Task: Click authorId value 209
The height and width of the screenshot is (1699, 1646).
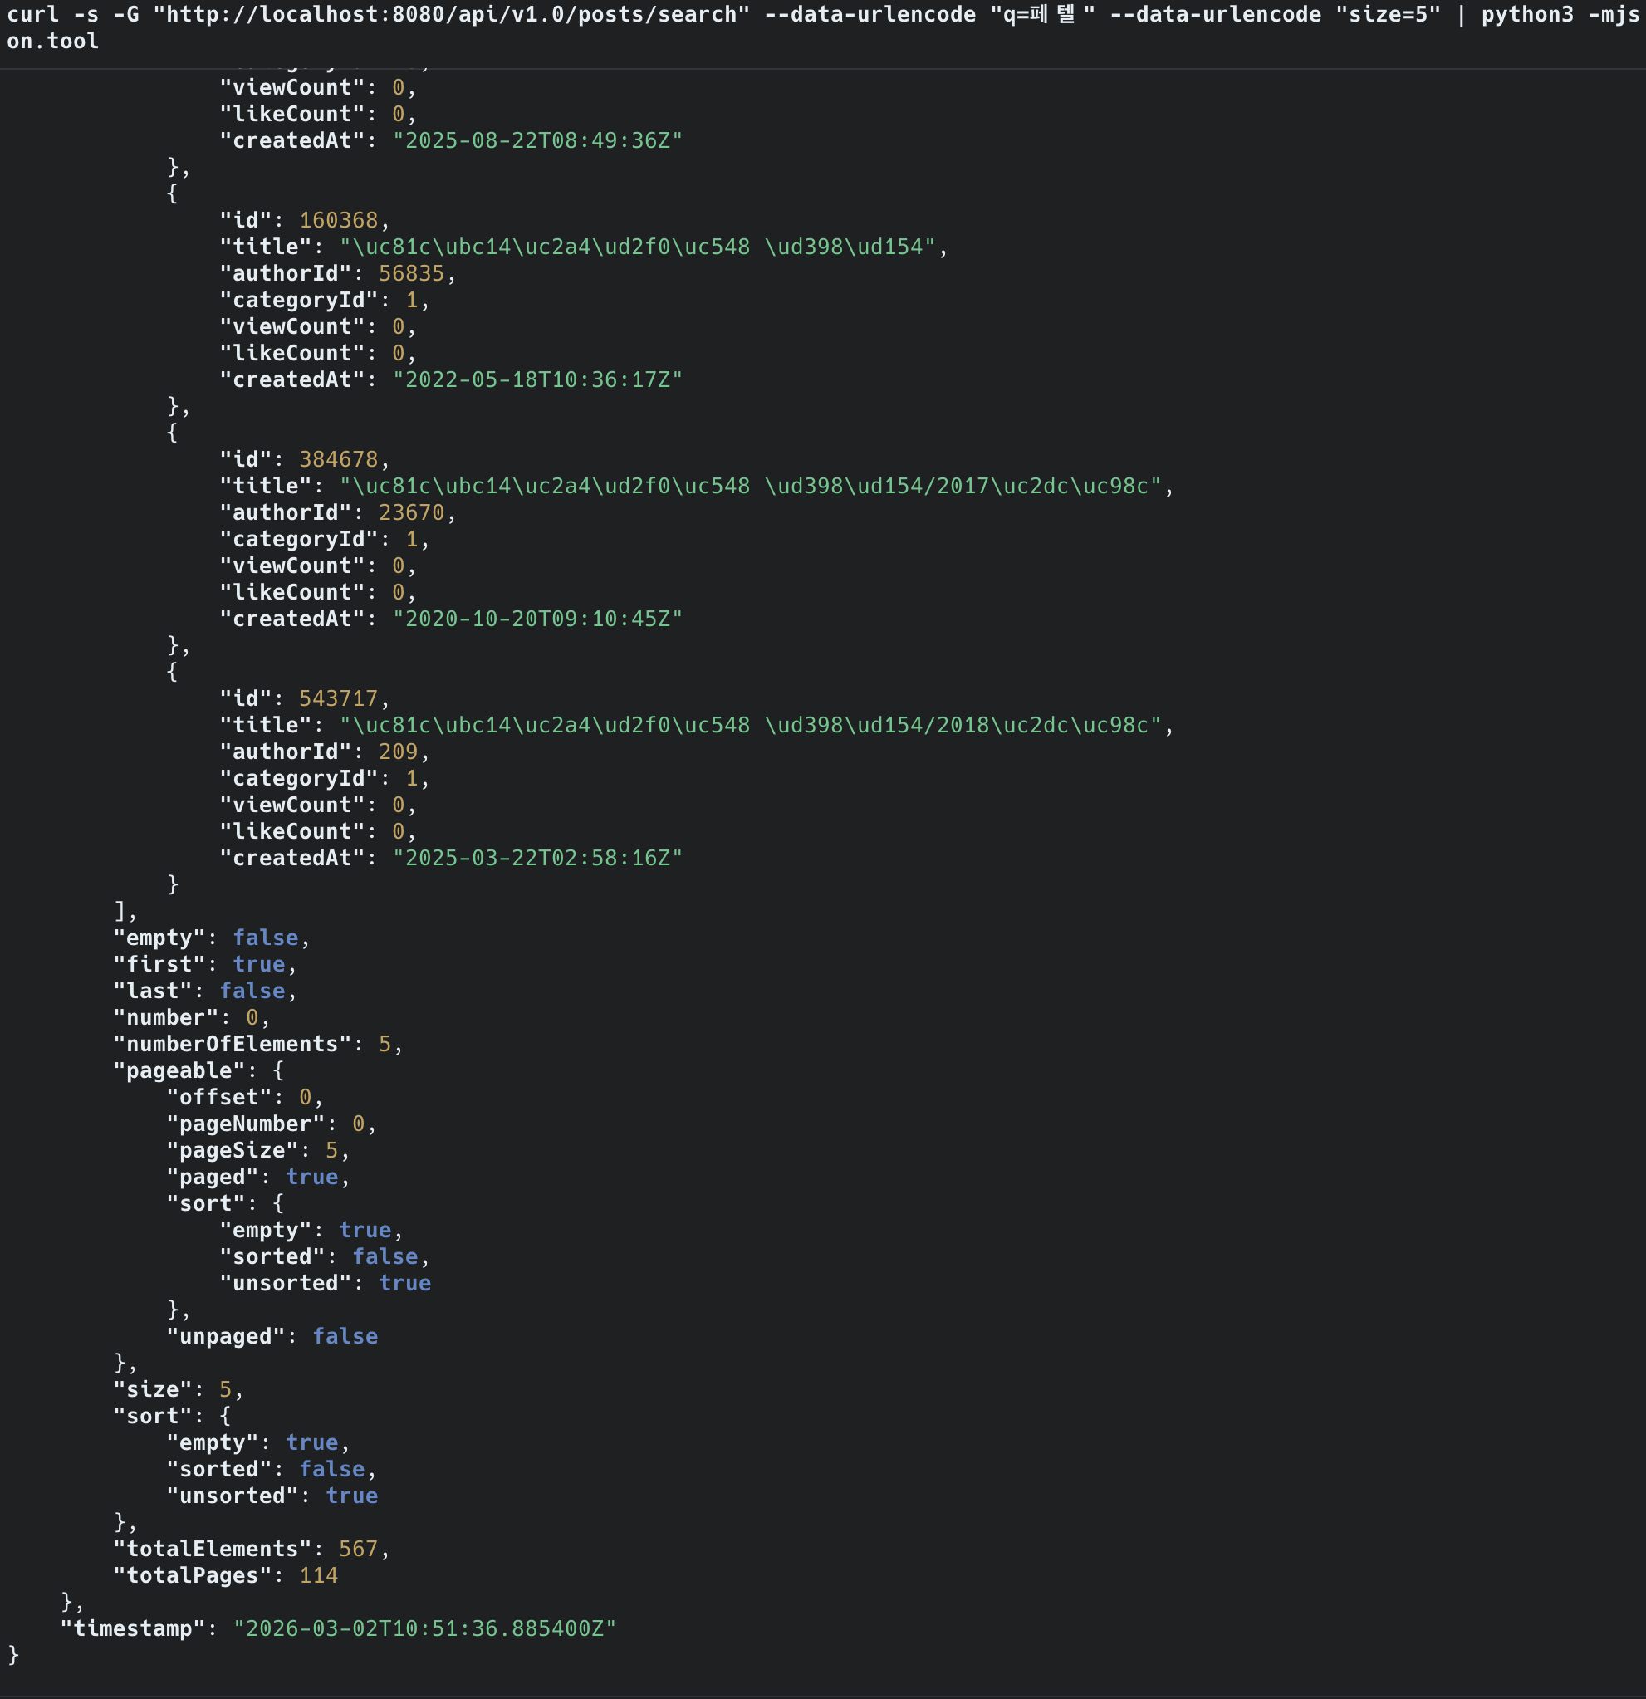Action: (x=398, y=752)
